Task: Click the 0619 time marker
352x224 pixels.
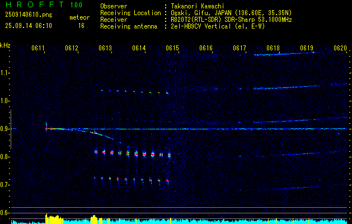Action: tap(307, 48)
